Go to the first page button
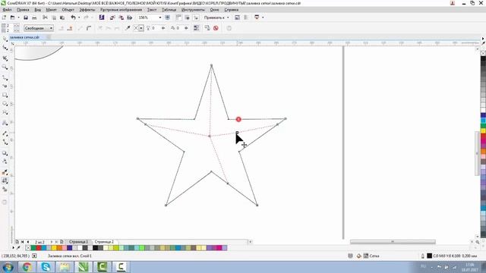Viewport: 486px width, 273px height. tap(22, 242)
